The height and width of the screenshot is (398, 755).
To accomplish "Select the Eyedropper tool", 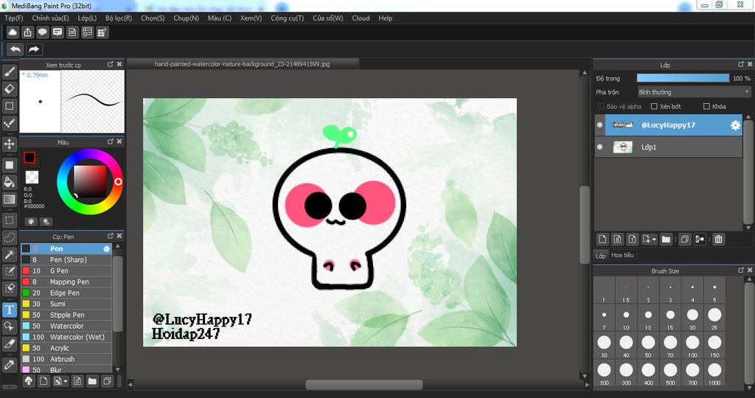I will pyautogui.click(x=9, y=364).
